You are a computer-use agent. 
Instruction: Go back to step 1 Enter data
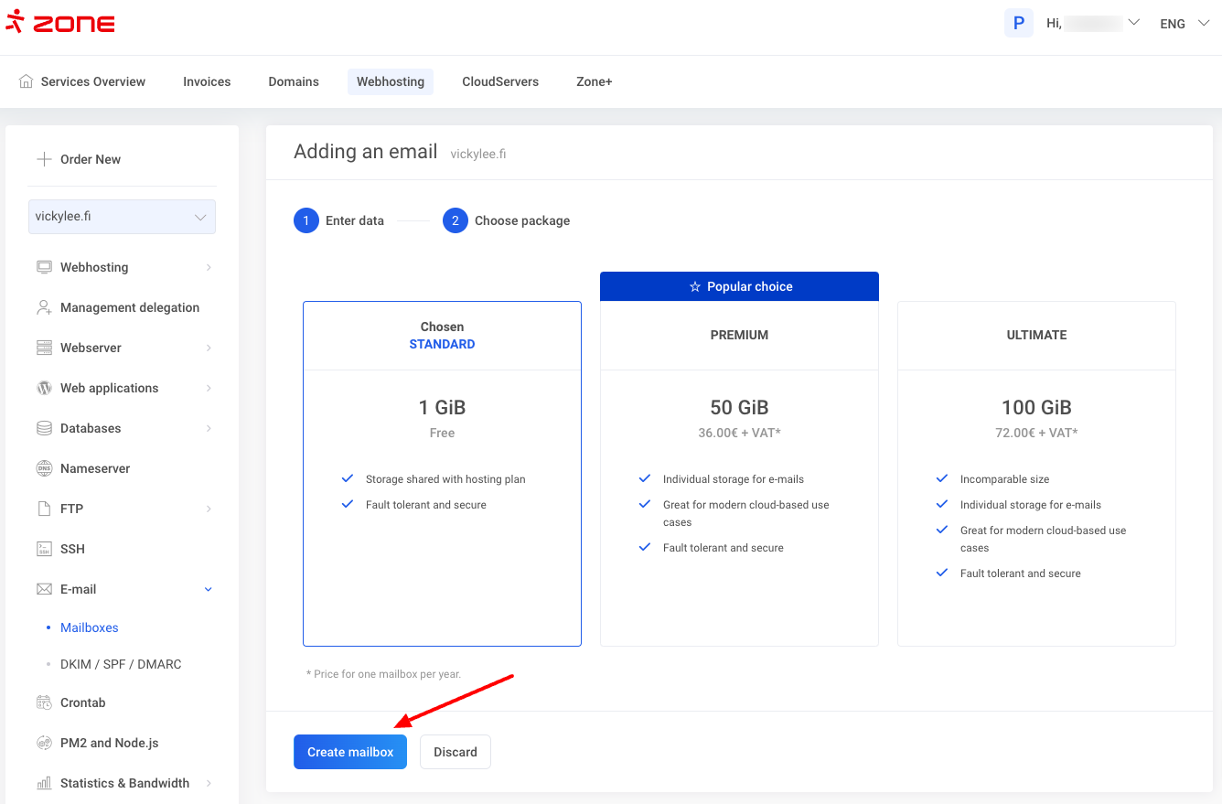339,220
